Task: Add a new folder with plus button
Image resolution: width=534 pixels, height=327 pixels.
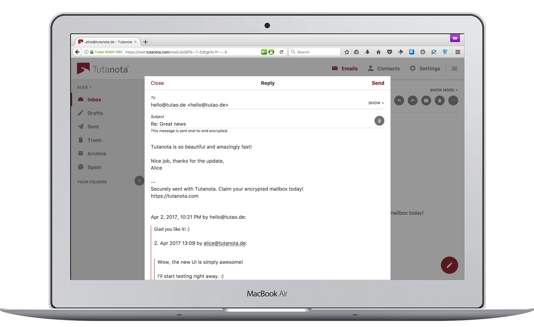Action: (139, 181)
